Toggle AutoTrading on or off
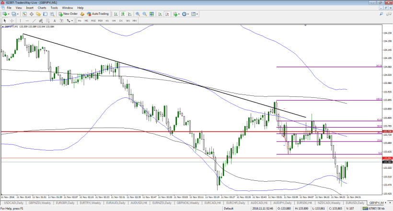Screen dimensions: 393x211 tap(97, 14)
